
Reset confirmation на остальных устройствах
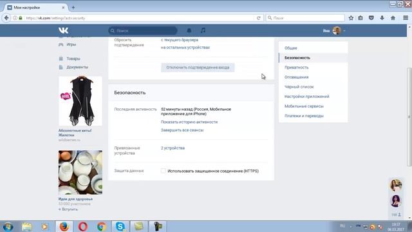click(x=185, y=48)
